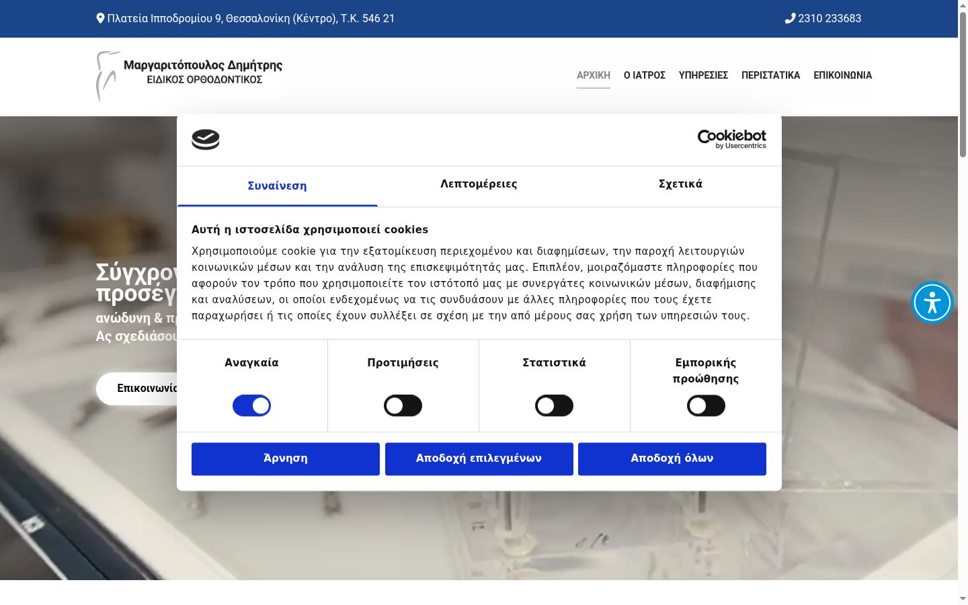Viewport: 968px width, 605px height.
Task: Click the Αποδοχή όλων button
Action: click(x=672, y=458)
